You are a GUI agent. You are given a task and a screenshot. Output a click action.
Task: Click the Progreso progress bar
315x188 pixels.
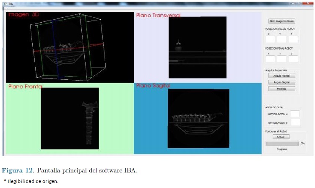pos(282,144)
